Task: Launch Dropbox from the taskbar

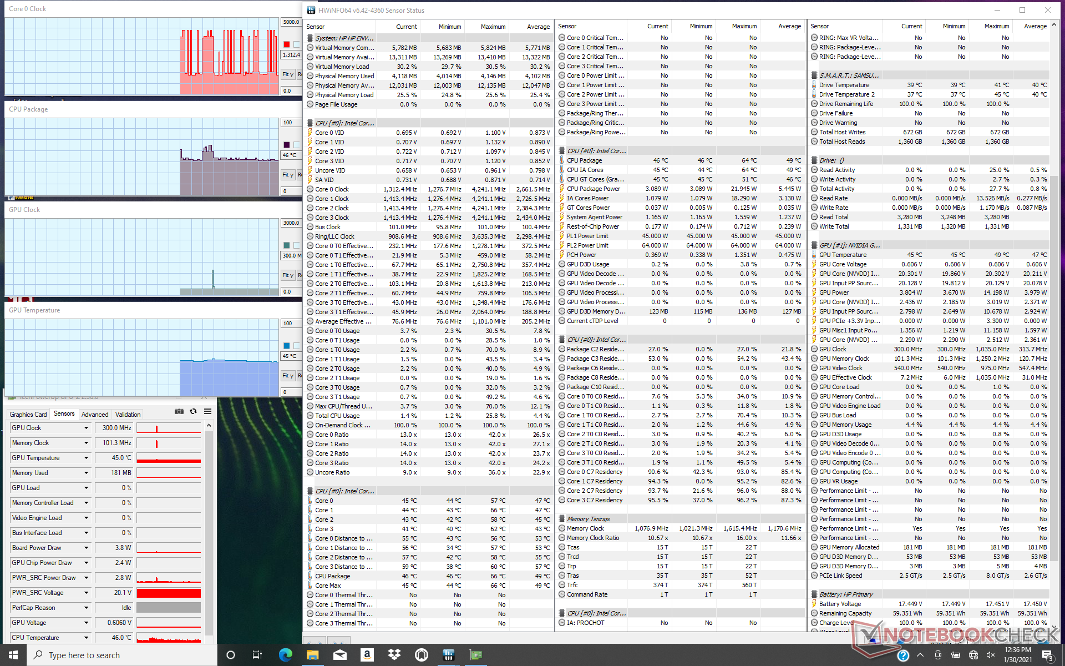Action: coord(394,655)
